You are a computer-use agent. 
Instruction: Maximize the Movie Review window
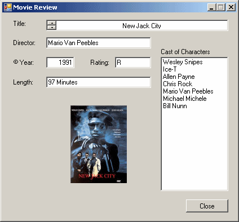pyautogui.click(x=220, y=7)
